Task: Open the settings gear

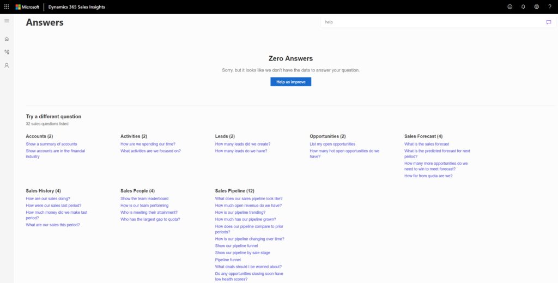Action: (x=536, y=7)
